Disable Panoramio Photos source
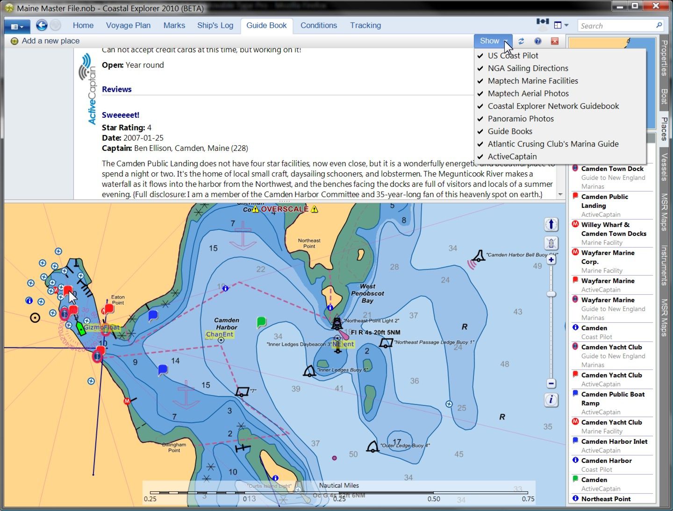Screen dimensions: 673x511 click(x=559, y=119)
